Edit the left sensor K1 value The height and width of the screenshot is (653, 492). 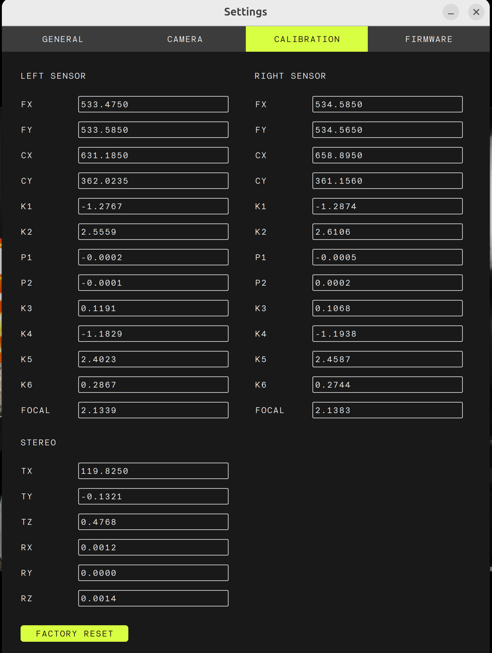coord(153,207)
